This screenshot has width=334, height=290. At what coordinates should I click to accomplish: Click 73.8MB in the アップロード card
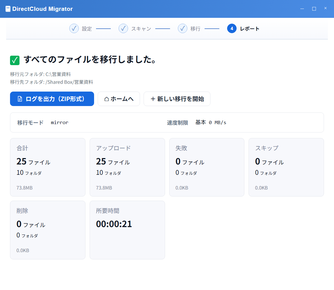click(x=104, y=188)
